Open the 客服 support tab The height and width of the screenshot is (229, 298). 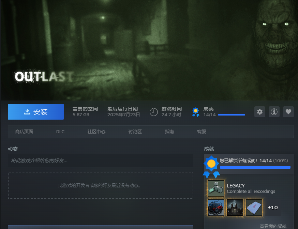pyautogui.click(x=202, y=132)
